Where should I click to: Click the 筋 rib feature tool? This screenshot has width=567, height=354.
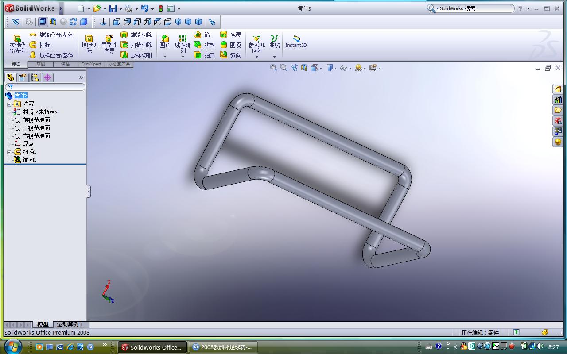click(x=202, y=35)
